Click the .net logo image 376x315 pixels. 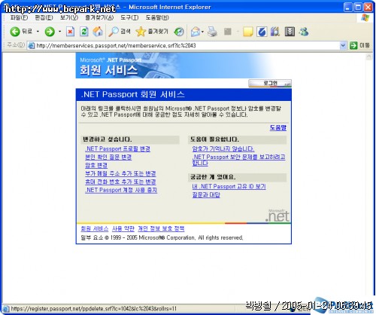(x=277, y=216)
